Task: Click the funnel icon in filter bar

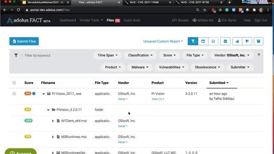Action: 16,55
